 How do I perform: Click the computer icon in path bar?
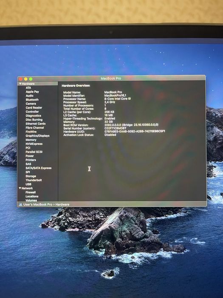click(20, 204)
